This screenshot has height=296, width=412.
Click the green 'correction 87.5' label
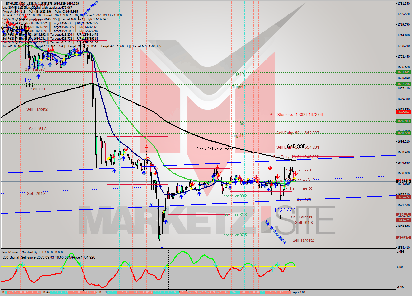coord(235,235)
